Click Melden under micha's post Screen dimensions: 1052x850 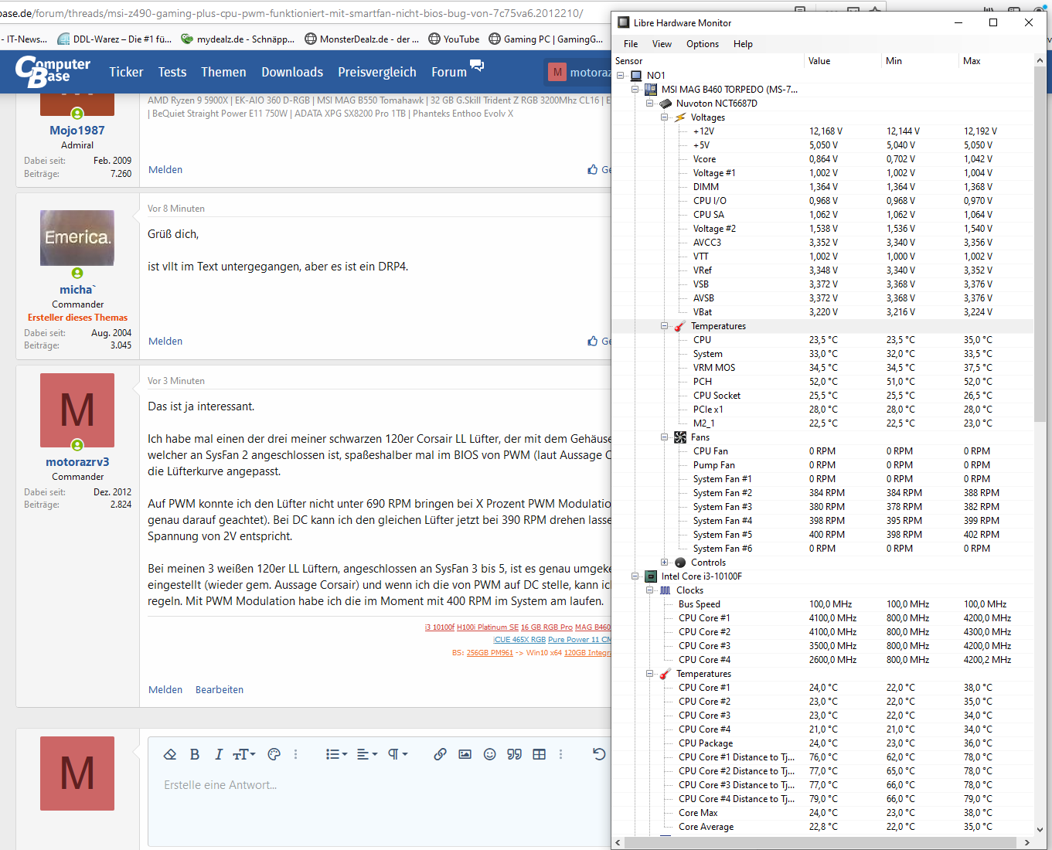point(165,341)
